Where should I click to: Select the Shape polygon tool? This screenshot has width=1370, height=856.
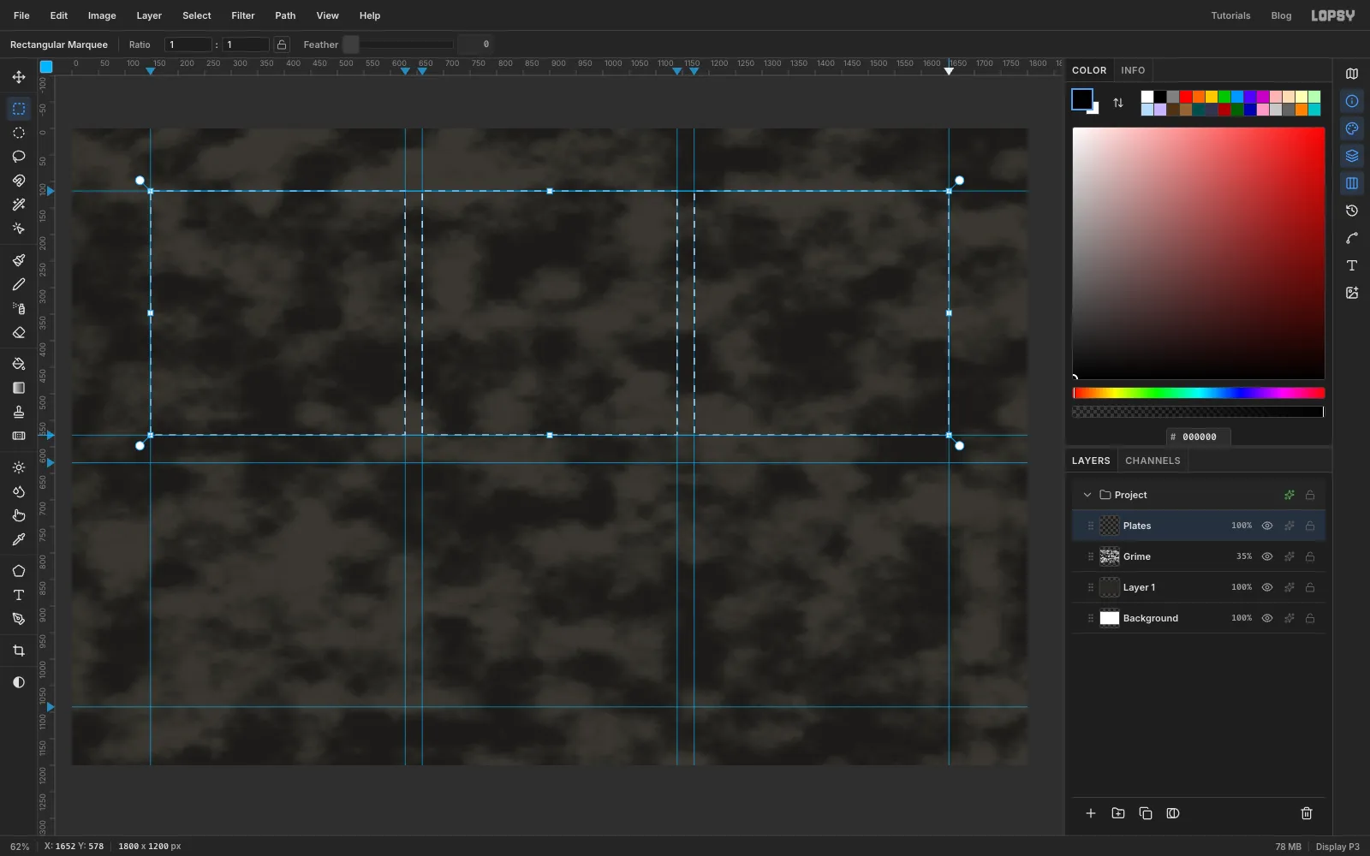coord(19,571)
